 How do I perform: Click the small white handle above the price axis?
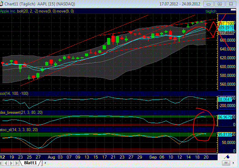coord(233,10)
